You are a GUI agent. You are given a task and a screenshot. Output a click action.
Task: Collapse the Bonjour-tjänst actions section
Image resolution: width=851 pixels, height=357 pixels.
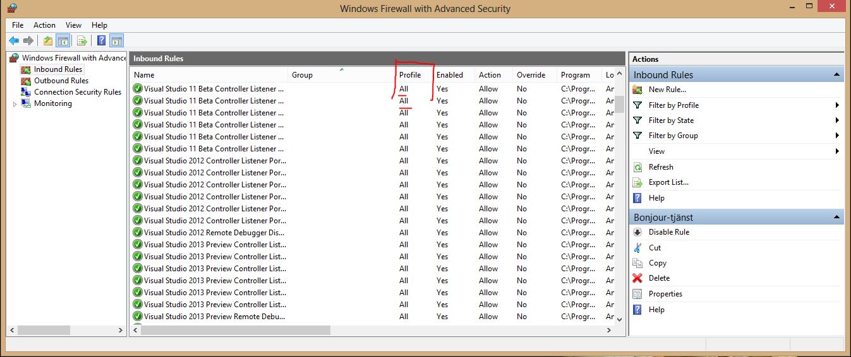[837, 217]
